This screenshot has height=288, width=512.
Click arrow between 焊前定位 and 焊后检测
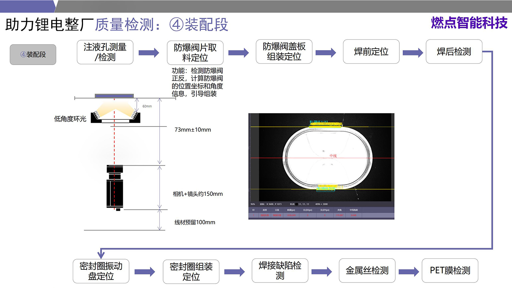pyautogui.click(x=413, y=53)
